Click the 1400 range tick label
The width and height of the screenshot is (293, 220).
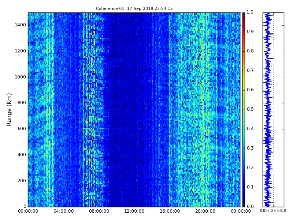click(21, 25)
